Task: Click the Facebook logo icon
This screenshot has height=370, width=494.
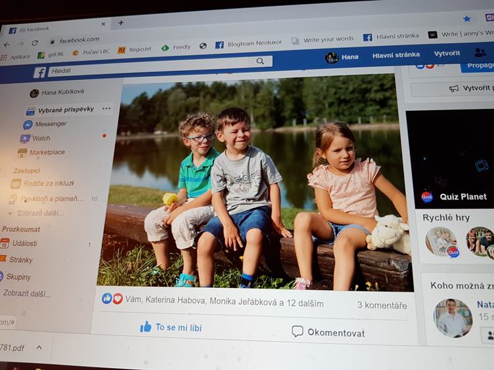Action: [x=39, y=72]
